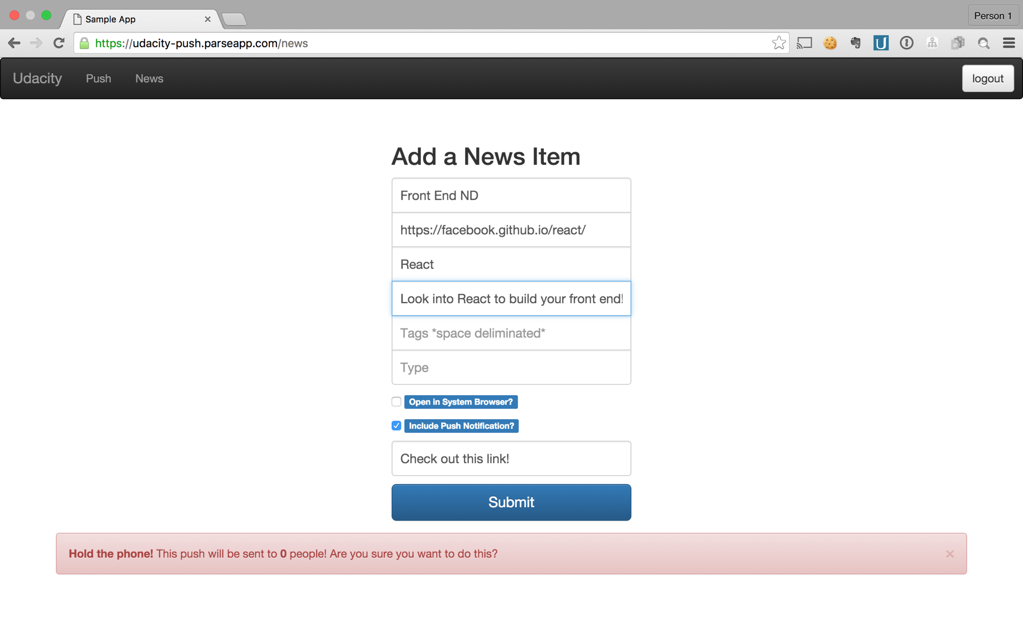Enable the Open in System Browser checkbox
The image size is (1023, 640).
click(x=396, y=402)
